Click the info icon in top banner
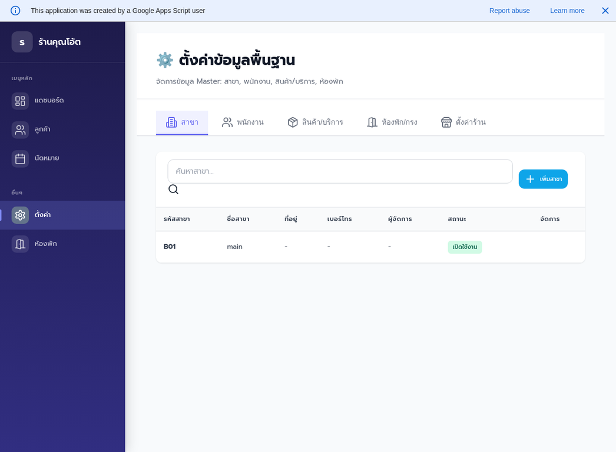This screenshot has height=452, width=616. click(15, 11)
